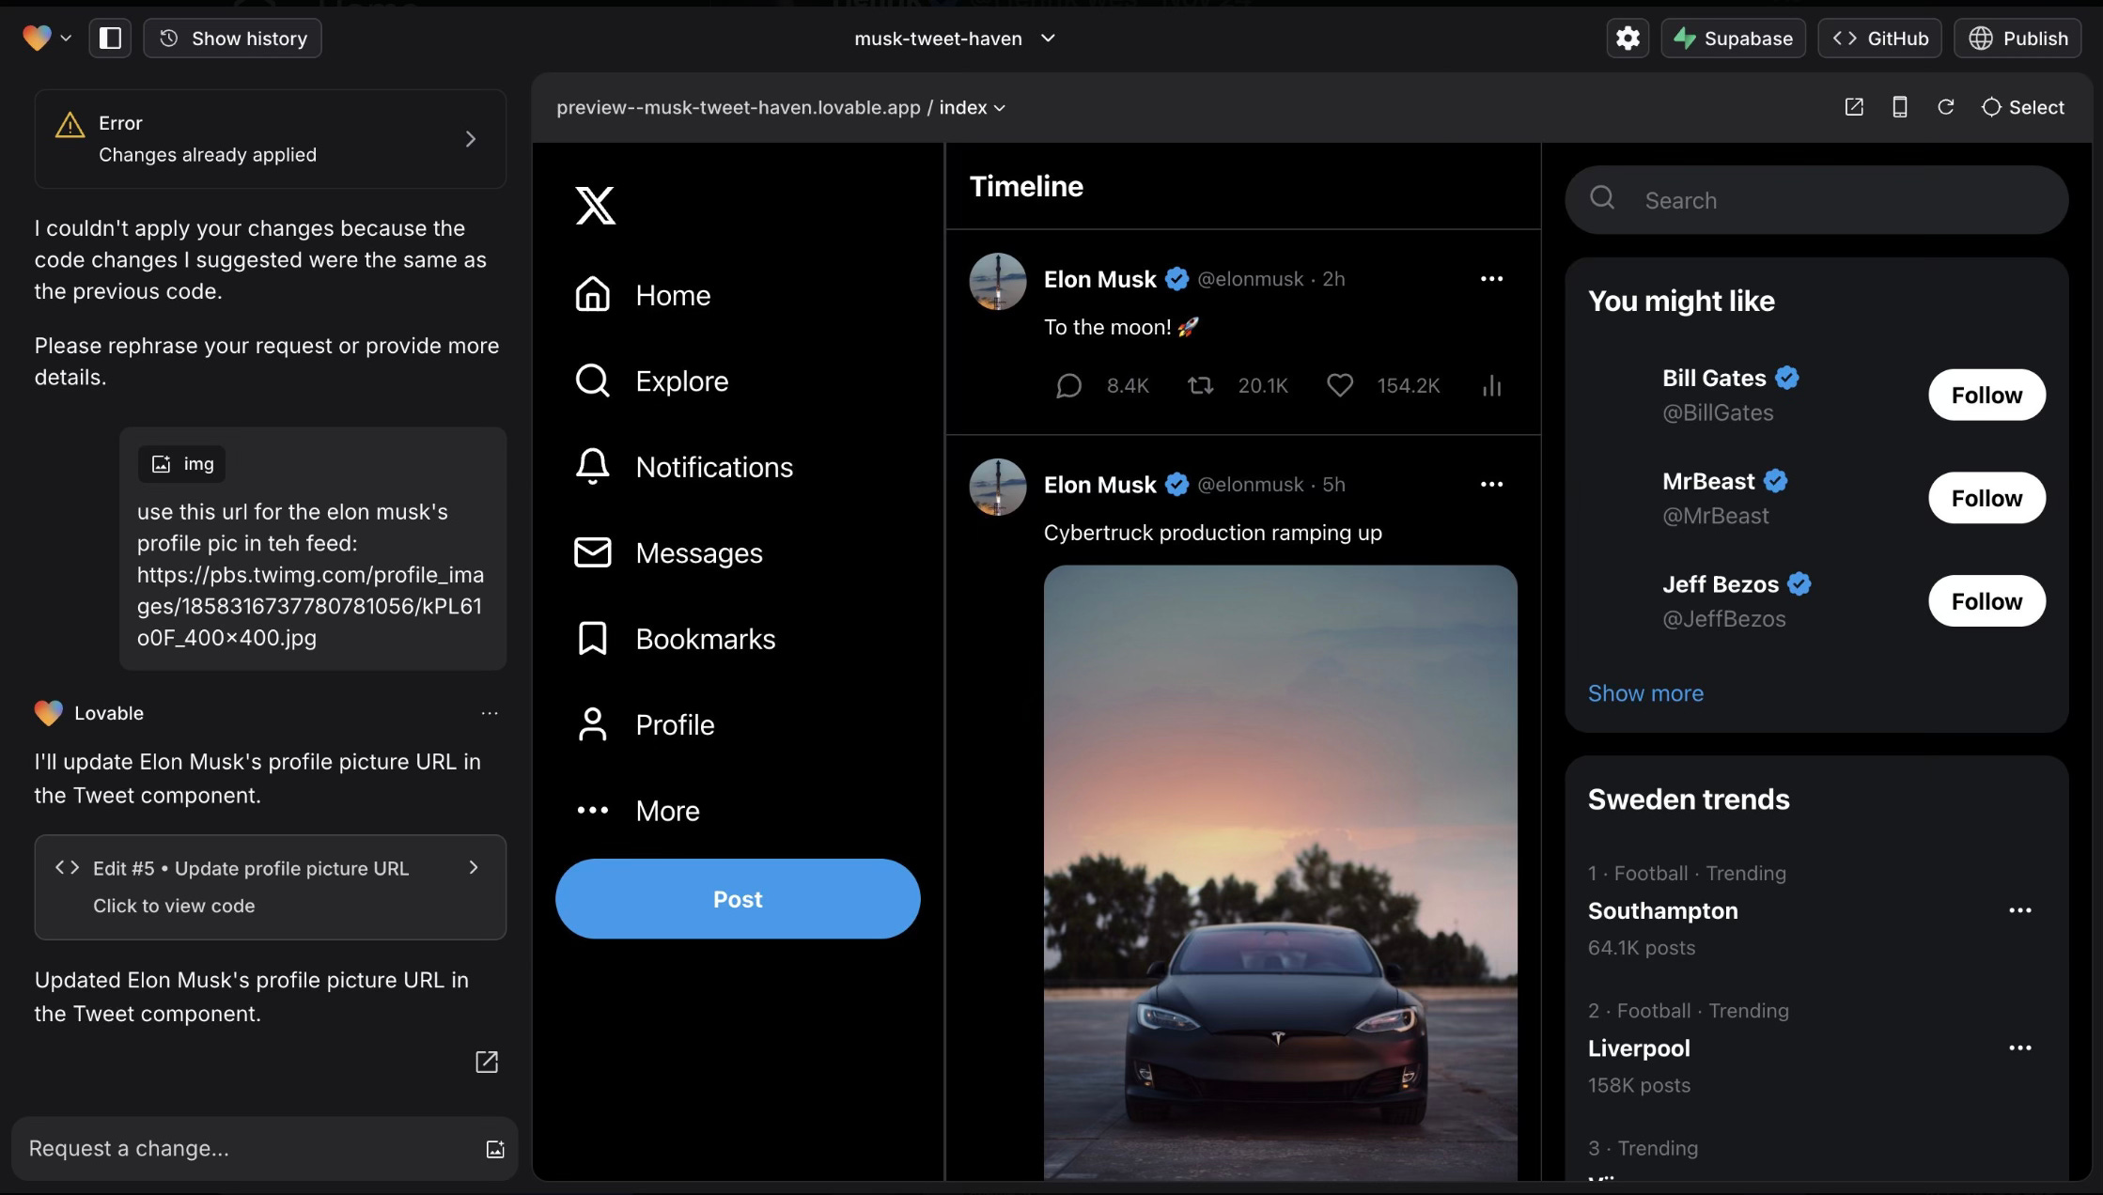Go to Home in sidebar
The width and height of the screenshot is (2103, 1195).
643,295
